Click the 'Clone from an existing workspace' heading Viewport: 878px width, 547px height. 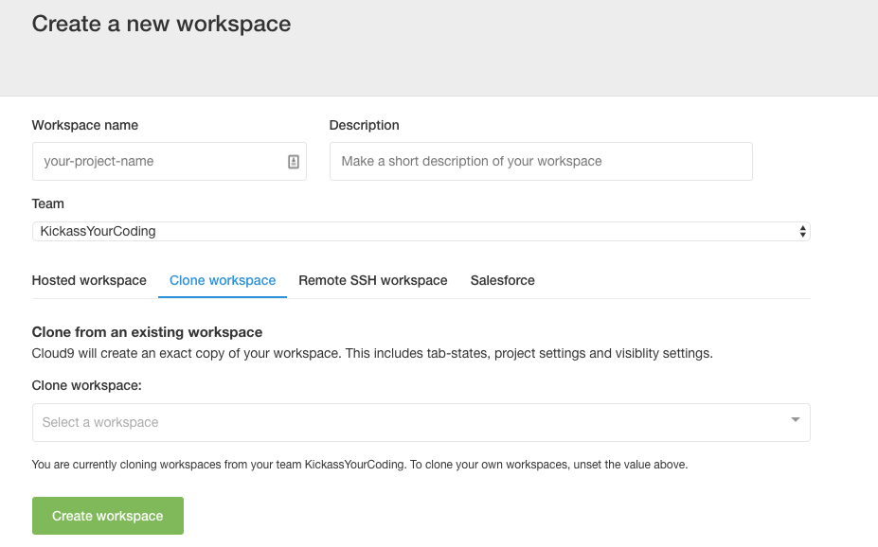pyautogui.click(x=147, y=332)
